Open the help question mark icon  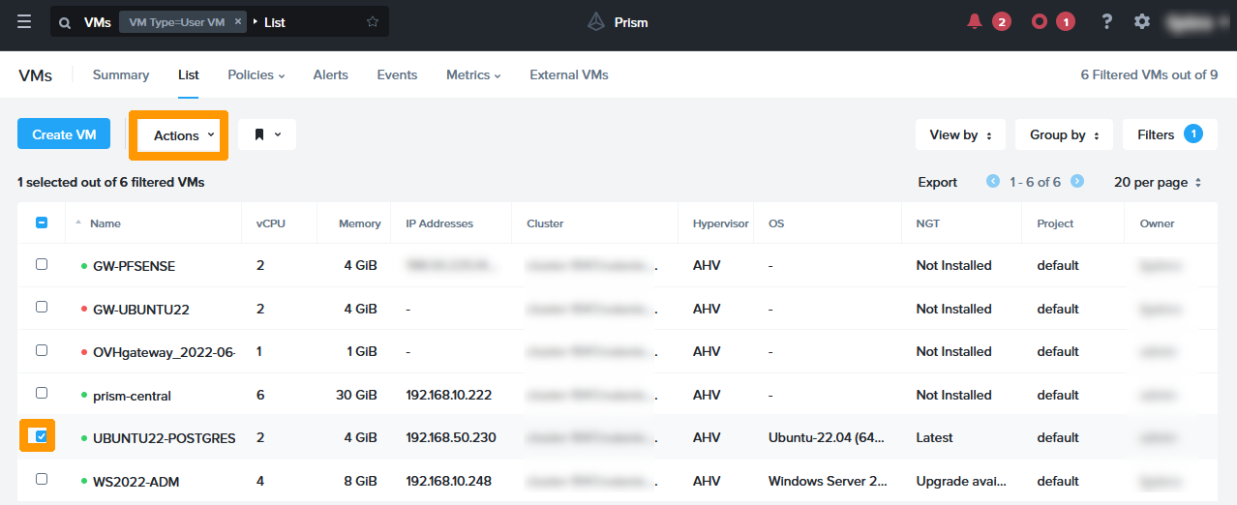(1107, 21)
